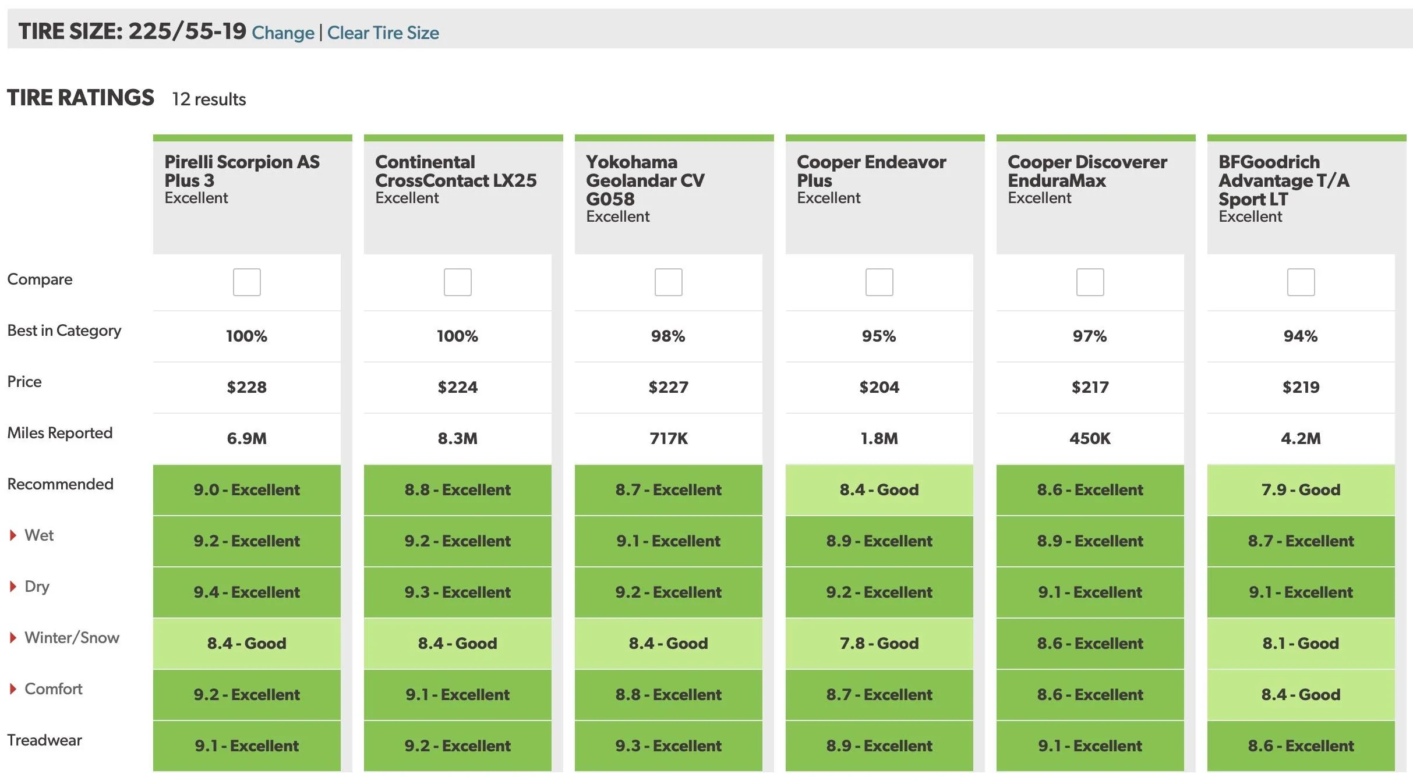Select Compare checkbox for BFGoodrich Advantage T/A
This screenshot has height=781, width=1413.
pyautogui.click(x=1301, y=282)
